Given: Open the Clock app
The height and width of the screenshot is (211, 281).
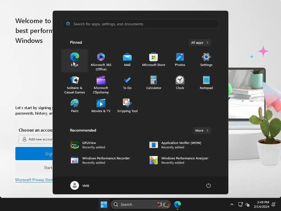Looking at the screenshot, I should (x=180, y=84).
